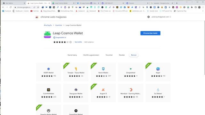Click the share icon in the address bar
The image size is (205, 115).
(34, 7)
